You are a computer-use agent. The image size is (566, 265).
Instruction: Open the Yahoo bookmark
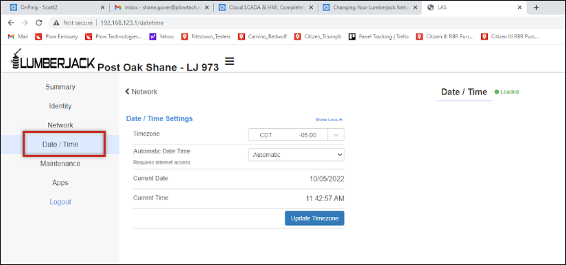(x=162, y=36)
